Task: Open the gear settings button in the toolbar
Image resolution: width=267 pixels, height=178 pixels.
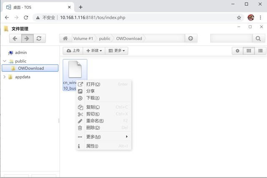Action: (237, 51)
